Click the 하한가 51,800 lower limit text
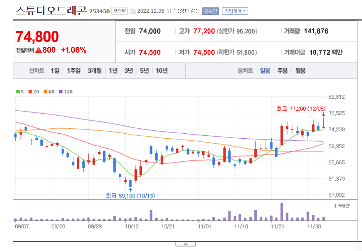 pyautogui.click(x=237, y=53)
